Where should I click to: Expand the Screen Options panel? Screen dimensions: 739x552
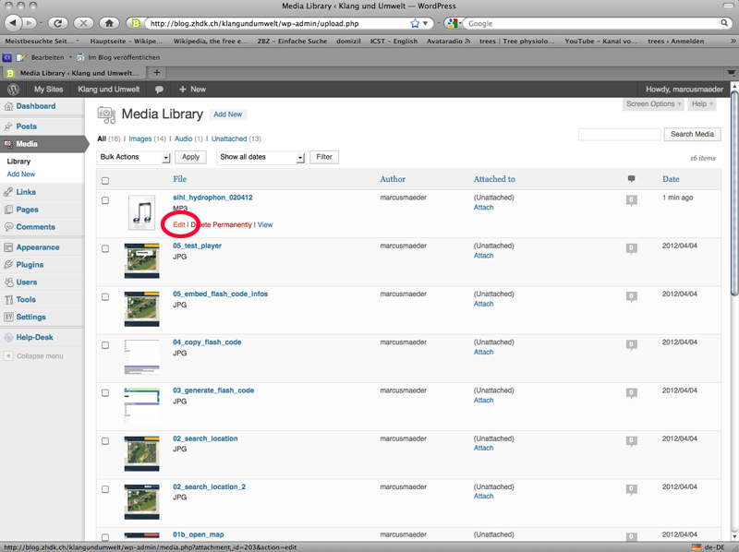[x=655, y=104]
